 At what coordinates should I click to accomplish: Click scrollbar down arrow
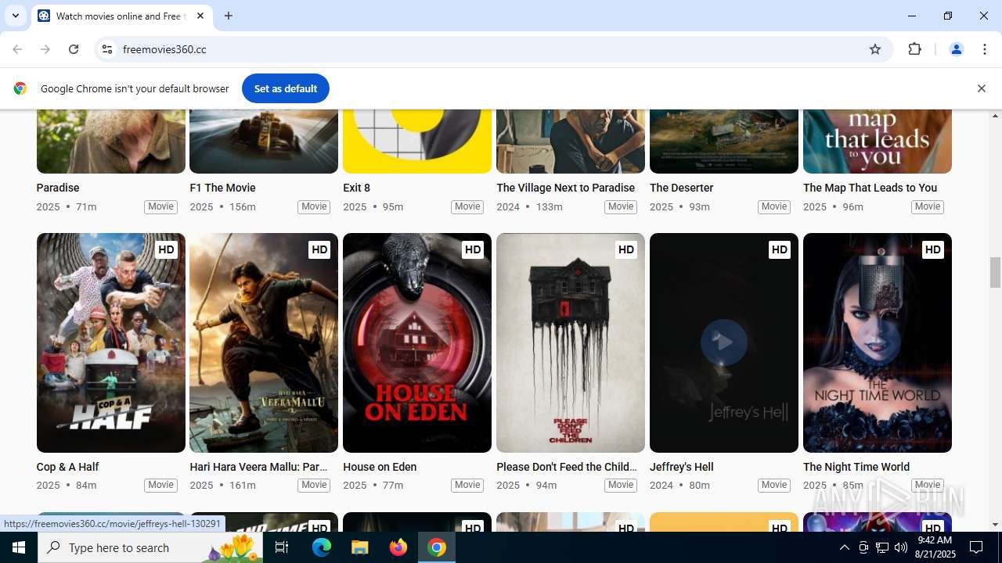point(995,525)
